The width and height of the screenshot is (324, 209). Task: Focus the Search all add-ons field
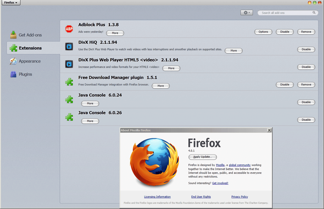pyautogui.click(x=288, y=13)
